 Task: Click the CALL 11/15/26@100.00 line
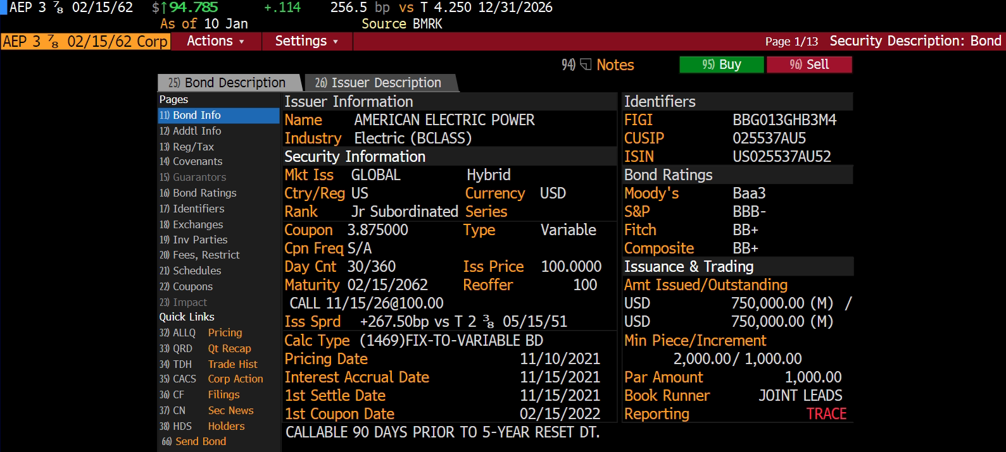(367, 303)
